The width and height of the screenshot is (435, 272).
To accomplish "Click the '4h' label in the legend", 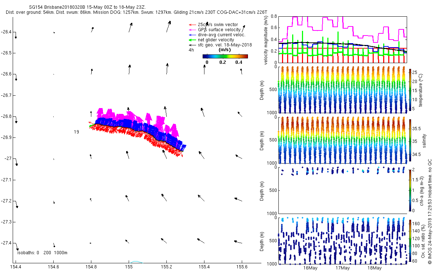I will coord(191,50).
